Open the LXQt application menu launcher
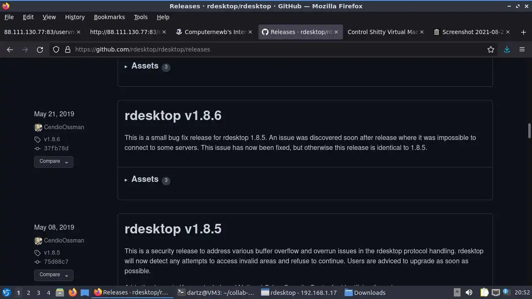Image resolution: width=532 pixels, height=299 pixels. (x=6, y=292)
